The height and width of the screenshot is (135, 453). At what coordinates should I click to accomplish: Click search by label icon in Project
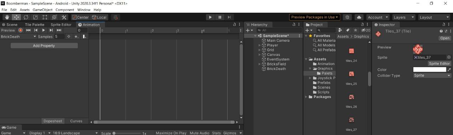coord(348,30)
